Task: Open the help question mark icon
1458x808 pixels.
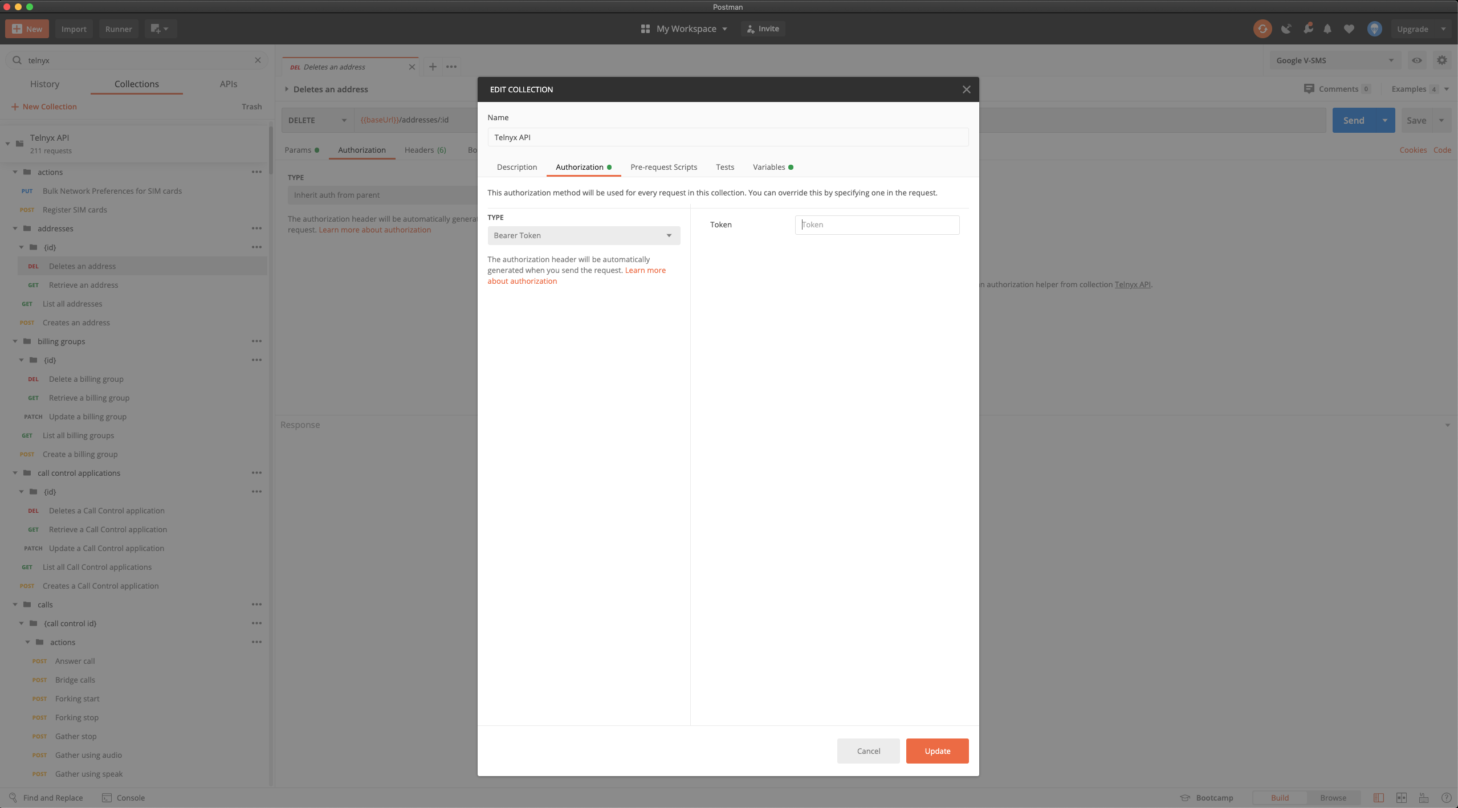Action: click(x=1446, y=798)
